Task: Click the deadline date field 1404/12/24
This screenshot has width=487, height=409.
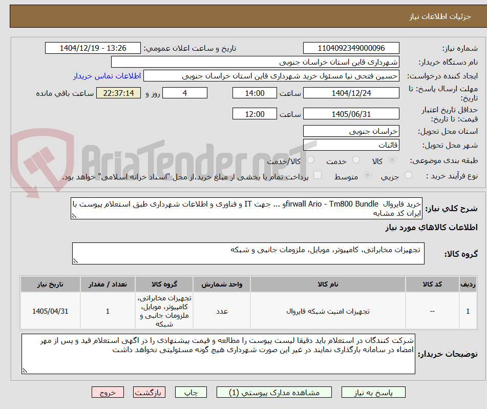Action: [351, 93]
